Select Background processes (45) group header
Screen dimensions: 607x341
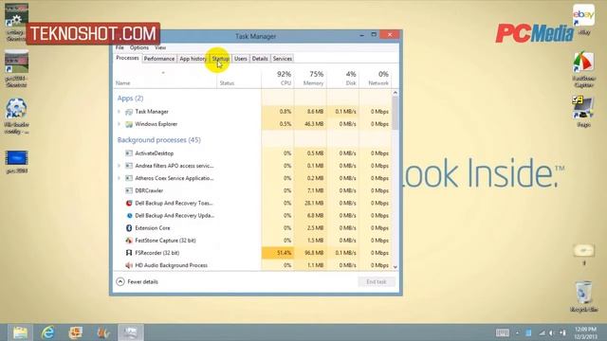[159, 140]
